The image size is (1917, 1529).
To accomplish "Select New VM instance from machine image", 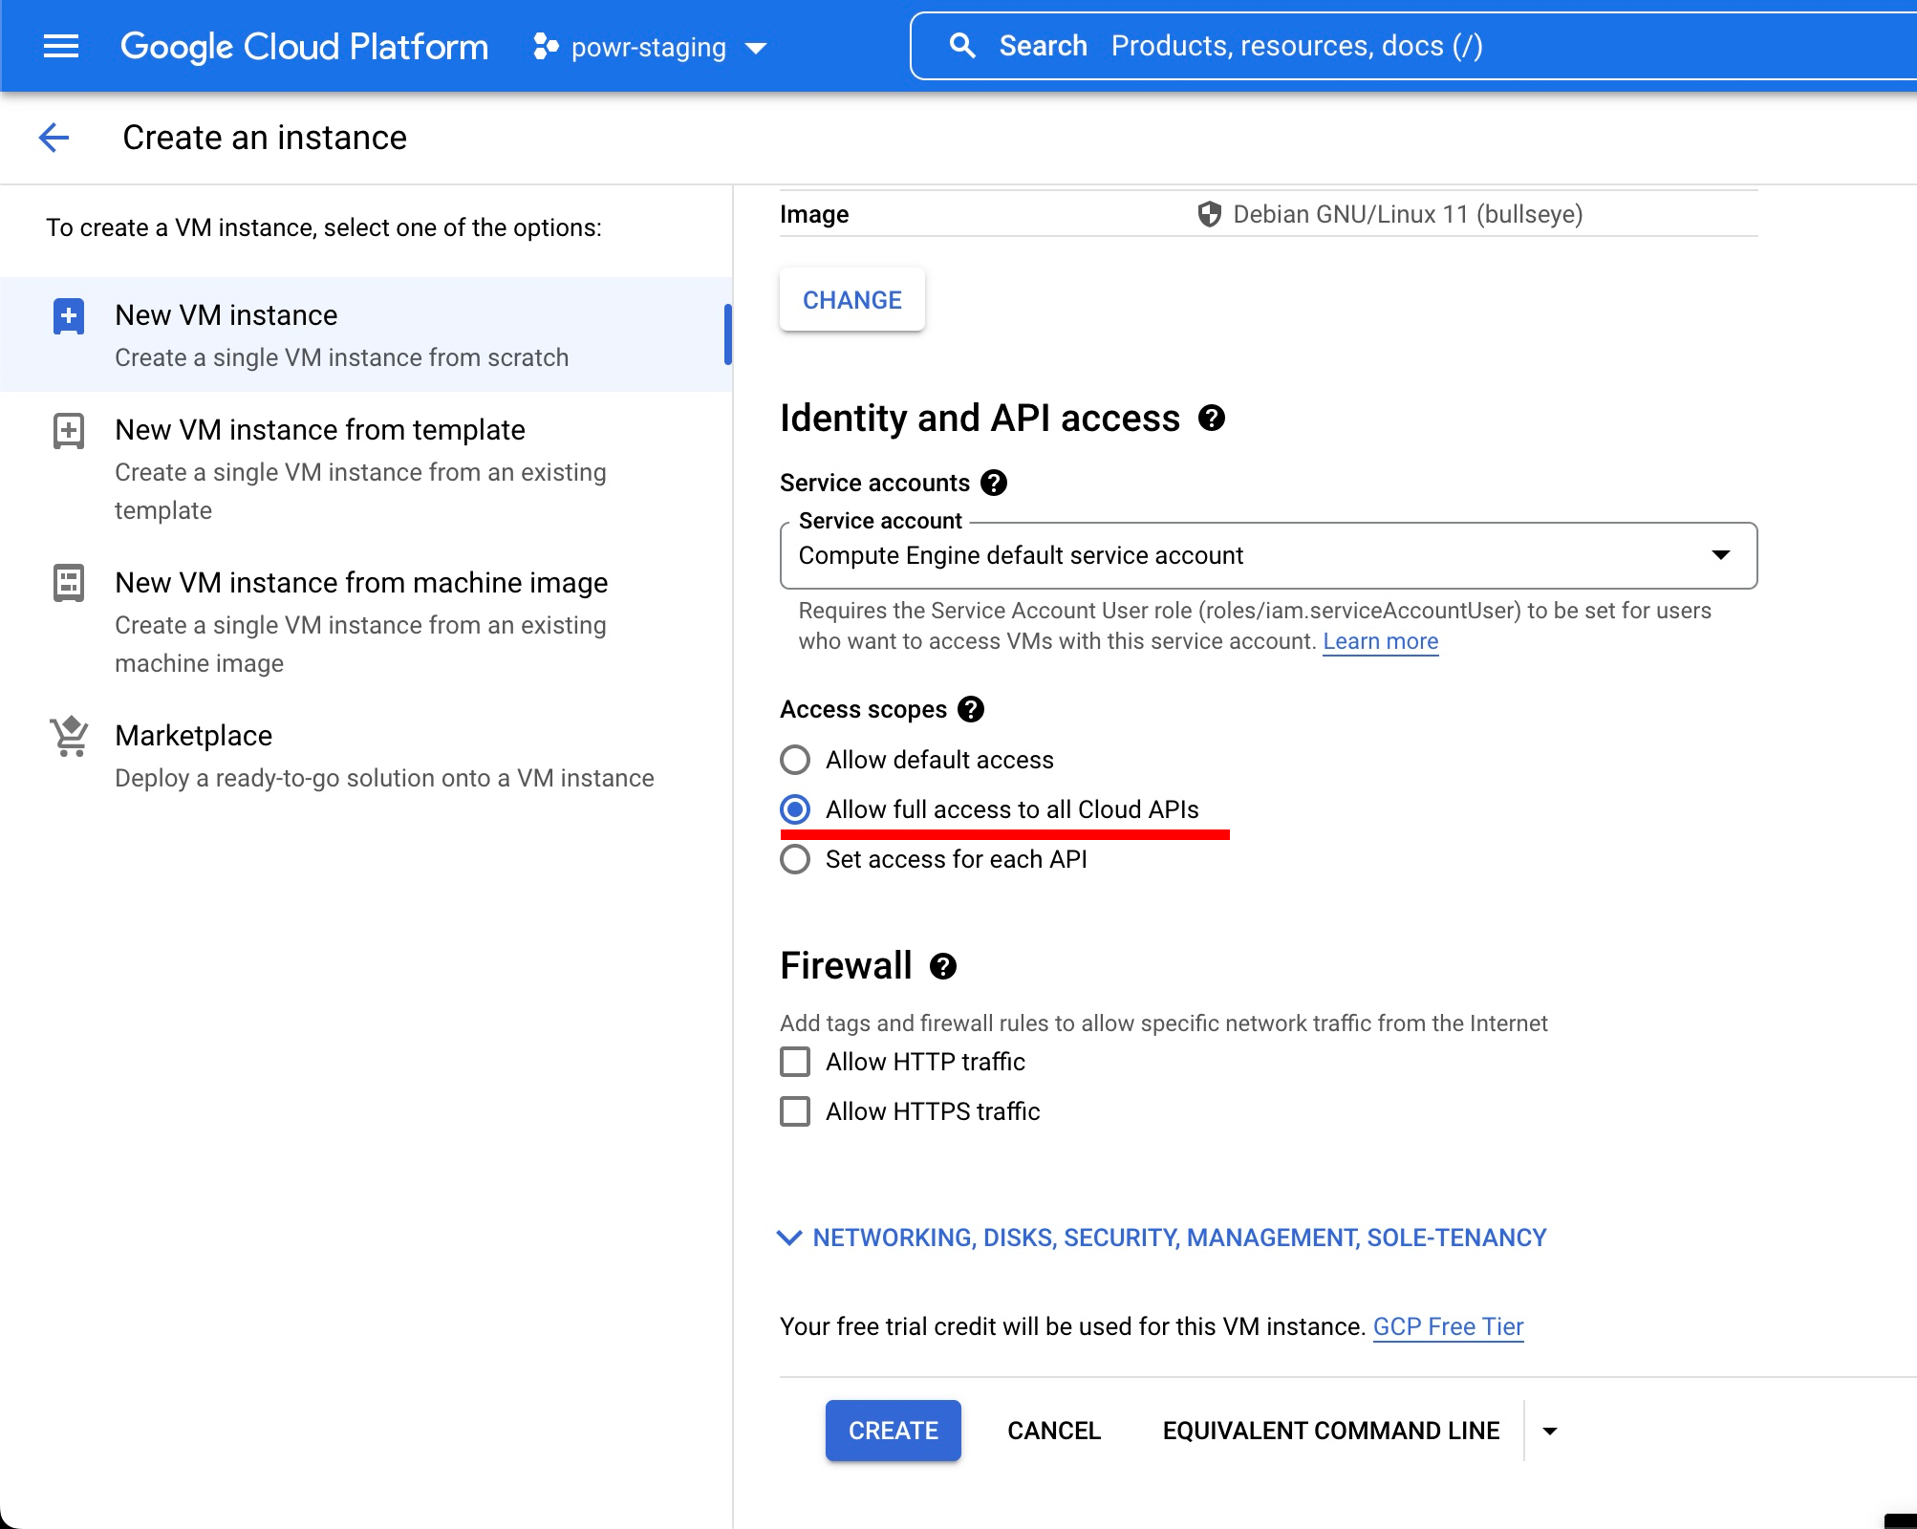I will (x=361, y=583).
